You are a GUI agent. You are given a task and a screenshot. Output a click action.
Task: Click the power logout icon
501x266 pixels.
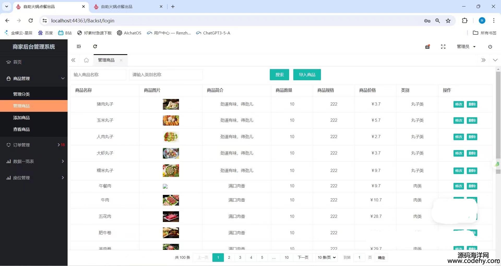coord(490,47)
